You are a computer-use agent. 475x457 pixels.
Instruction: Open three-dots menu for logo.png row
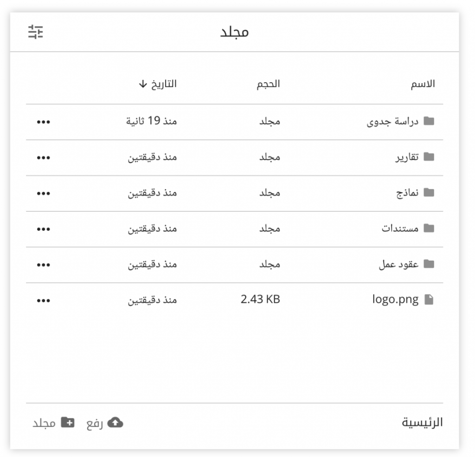(x=43, y=300)
